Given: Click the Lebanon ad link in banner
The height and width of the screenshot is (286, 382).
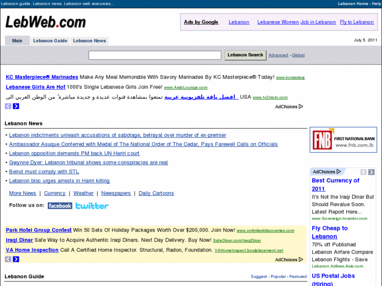Looking at the screenshot, I should (x=239, y=22).
